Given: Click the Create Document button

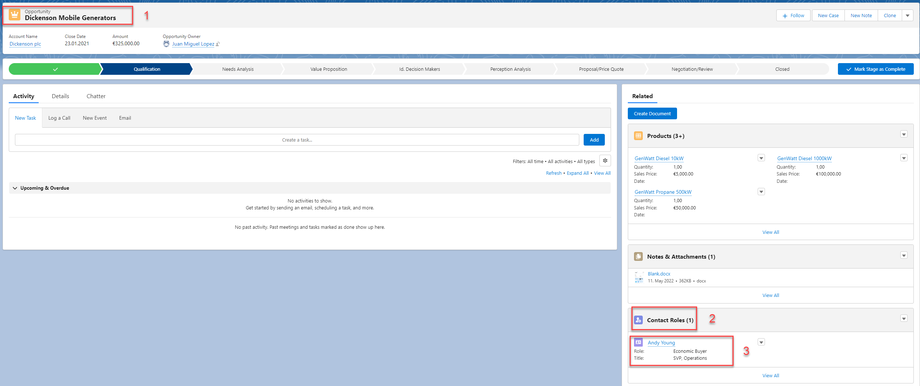Looking at the screenshot, I should tap(652, 113).
